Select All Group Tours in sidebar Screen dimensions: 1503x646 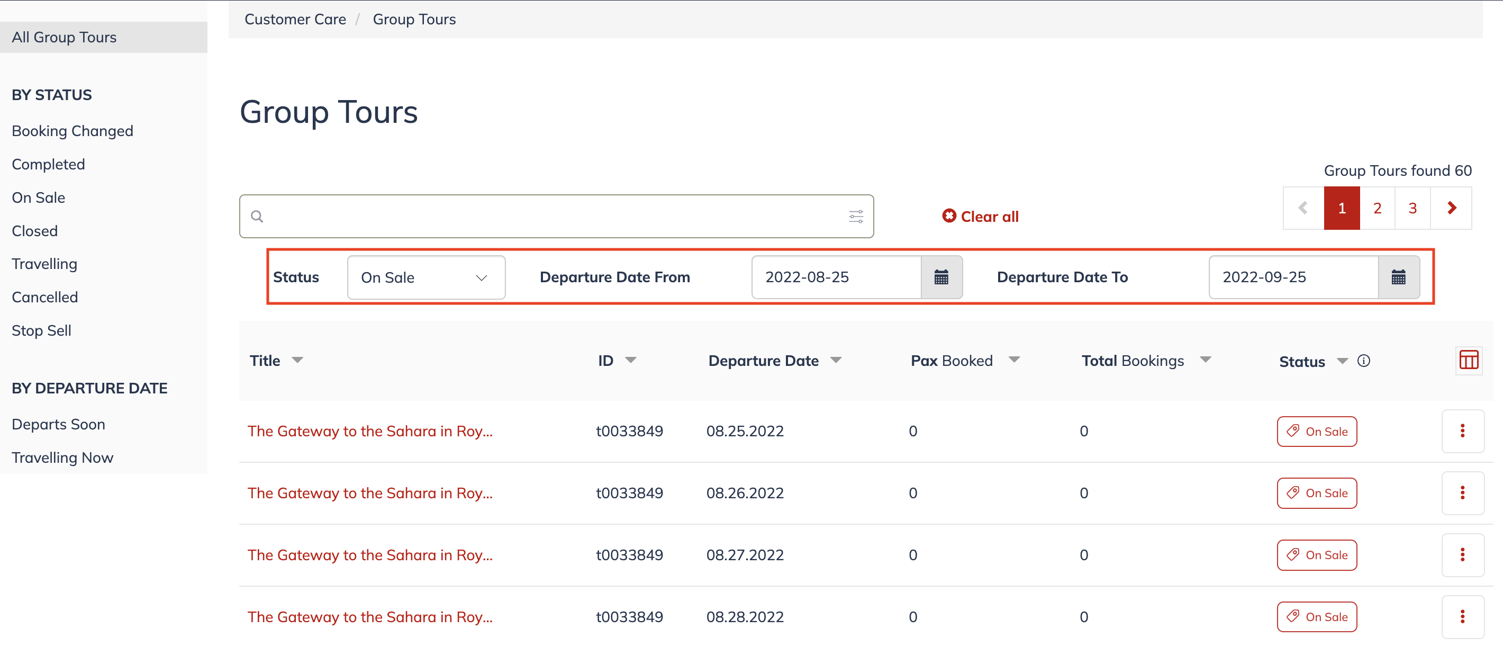click(104, 38)
